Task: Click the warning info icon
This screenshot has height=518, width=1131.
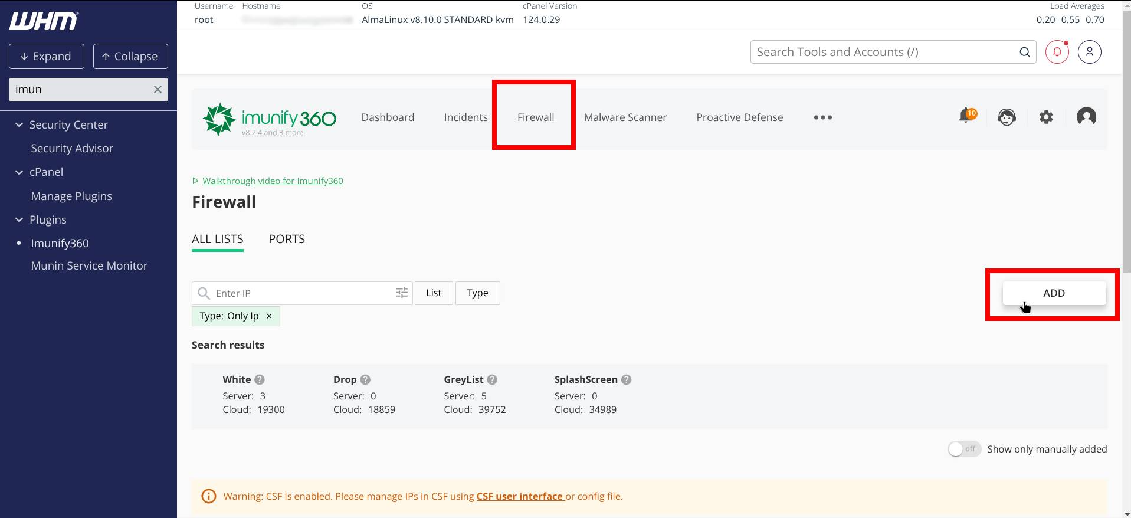Action: coord(209,496)
